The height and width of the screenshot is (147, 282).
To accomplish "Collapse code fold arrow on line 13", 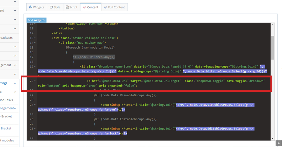I will [35, 38].
